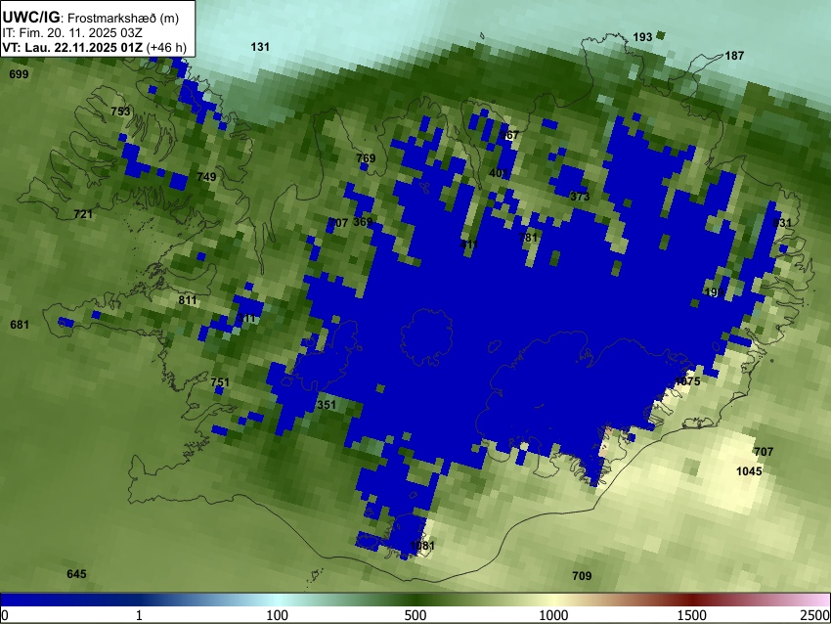Click the map value label 751

coord(220,381)
